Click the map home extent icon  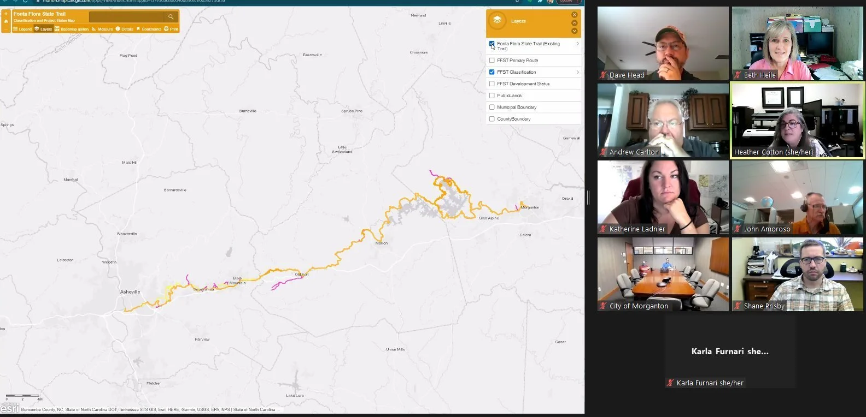6,21
